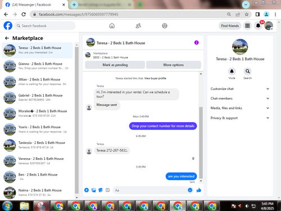Click the 'are you interested' sent message
The image size is (281, 211).
(x=181, y=176)
